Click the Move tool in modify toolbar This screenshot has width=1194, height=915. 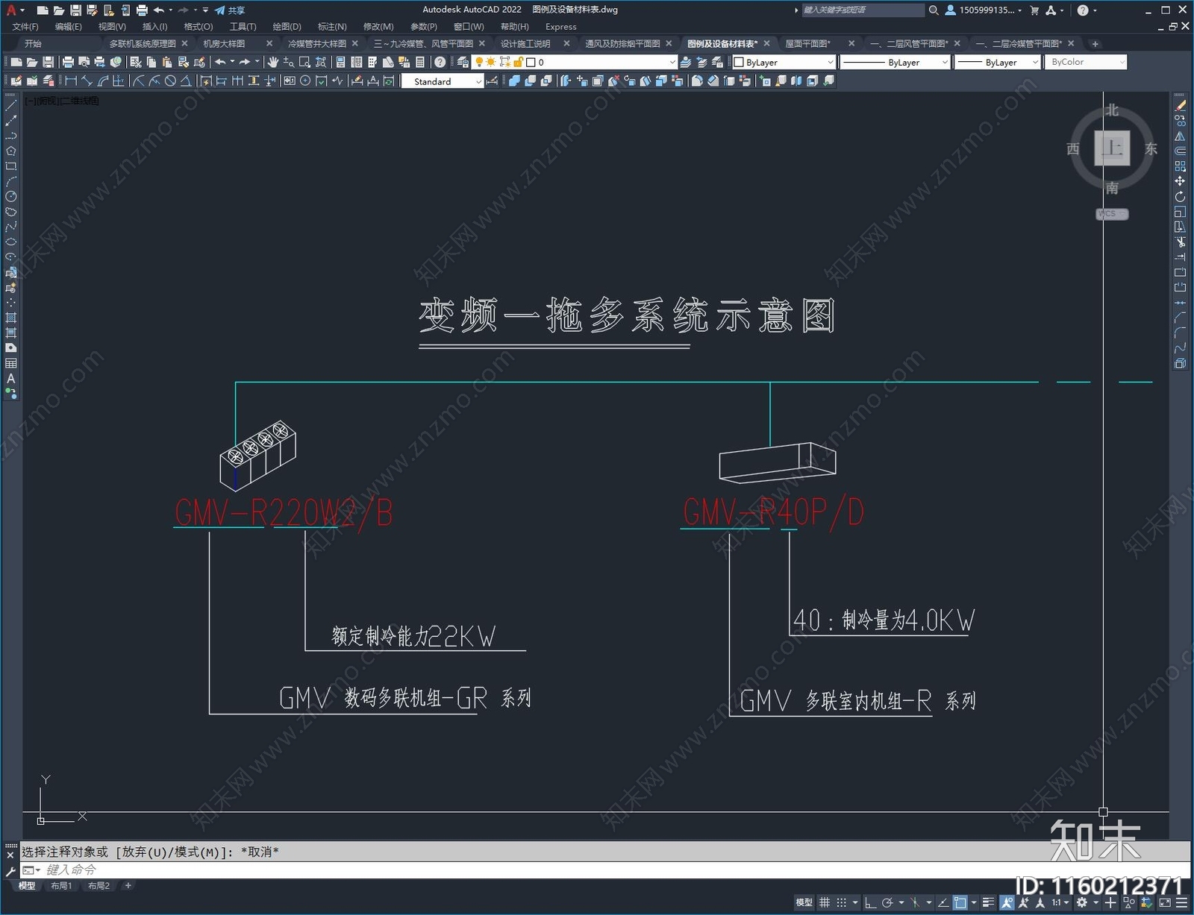pos(1180,181)
